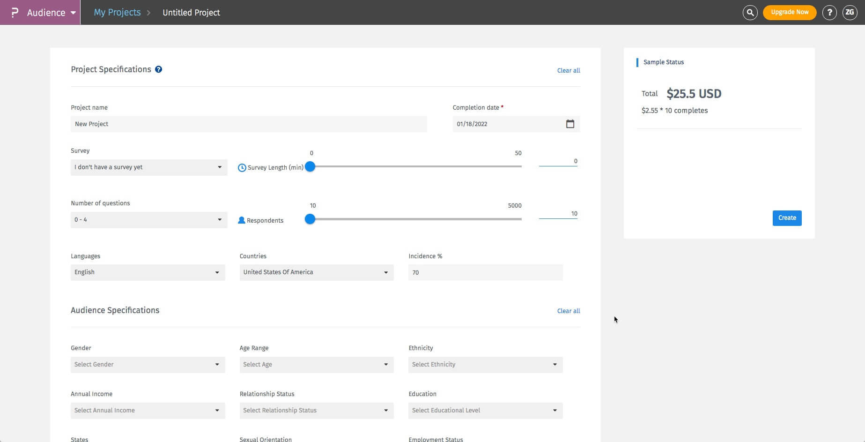Click the Project Specifications help icon
The image size is (865, 442).
tap(159, 69)
